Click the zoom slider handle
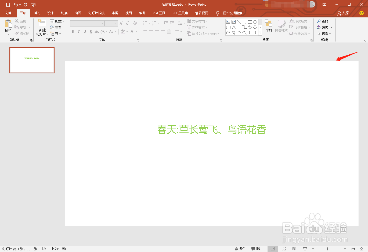The image size is (368, 252). point(327,249)
